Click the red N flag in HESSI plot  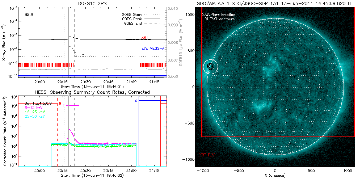coord(60,104)
